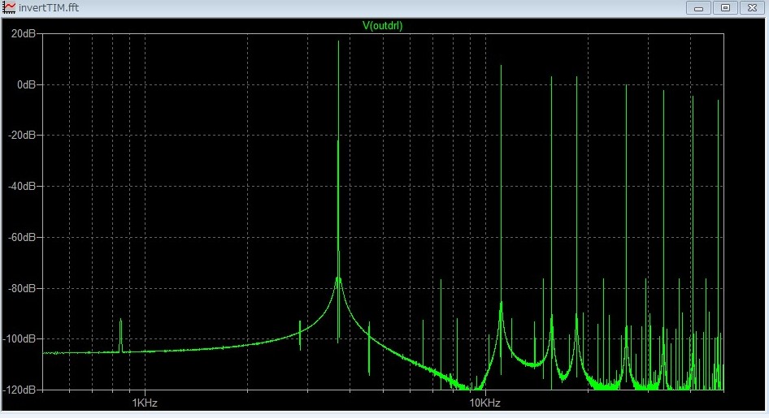Click the 1KHz frequency axis label
This screenshot has width=769, height=418.
(145, 403)
